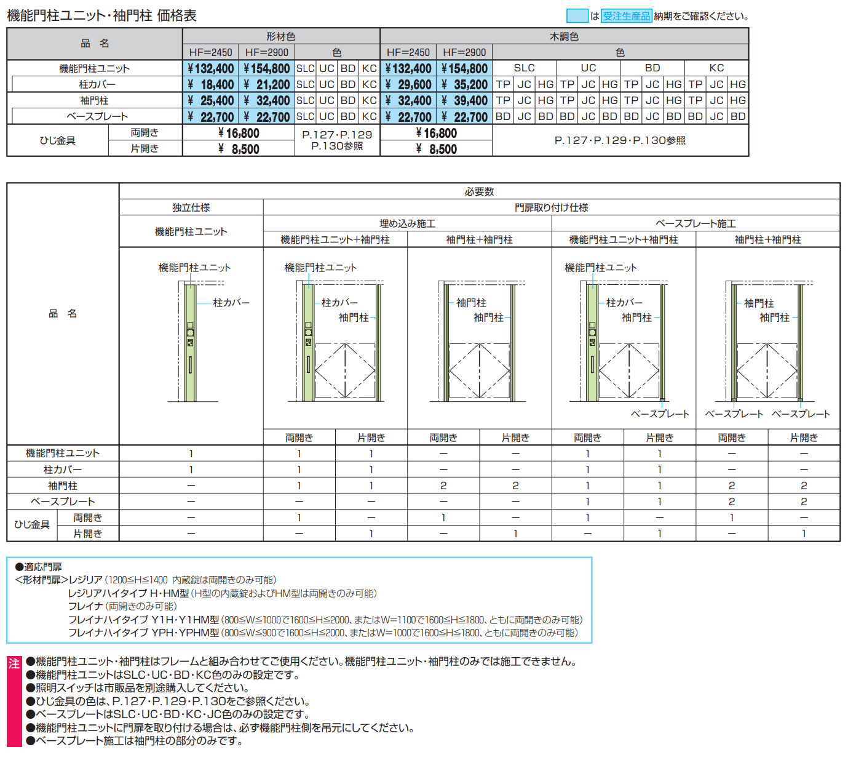Select the ¥132,400 price cell
The image size is (856, 768).
pyautogui.click(x=210, y=68)
